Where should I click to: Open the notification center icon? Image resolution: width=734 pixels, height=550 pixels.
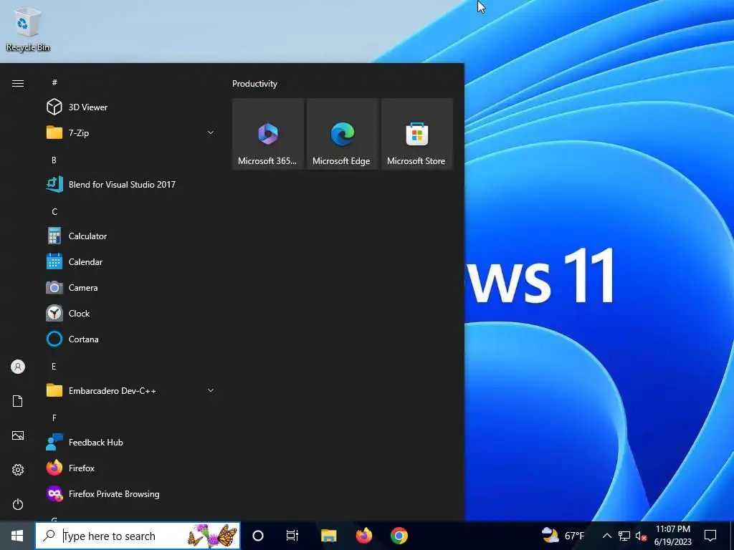click(x=710, y=536)
